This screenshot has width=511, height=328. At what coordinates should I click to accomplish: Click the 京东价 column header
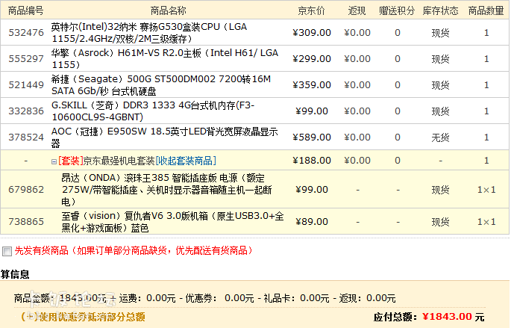point(312,10)
